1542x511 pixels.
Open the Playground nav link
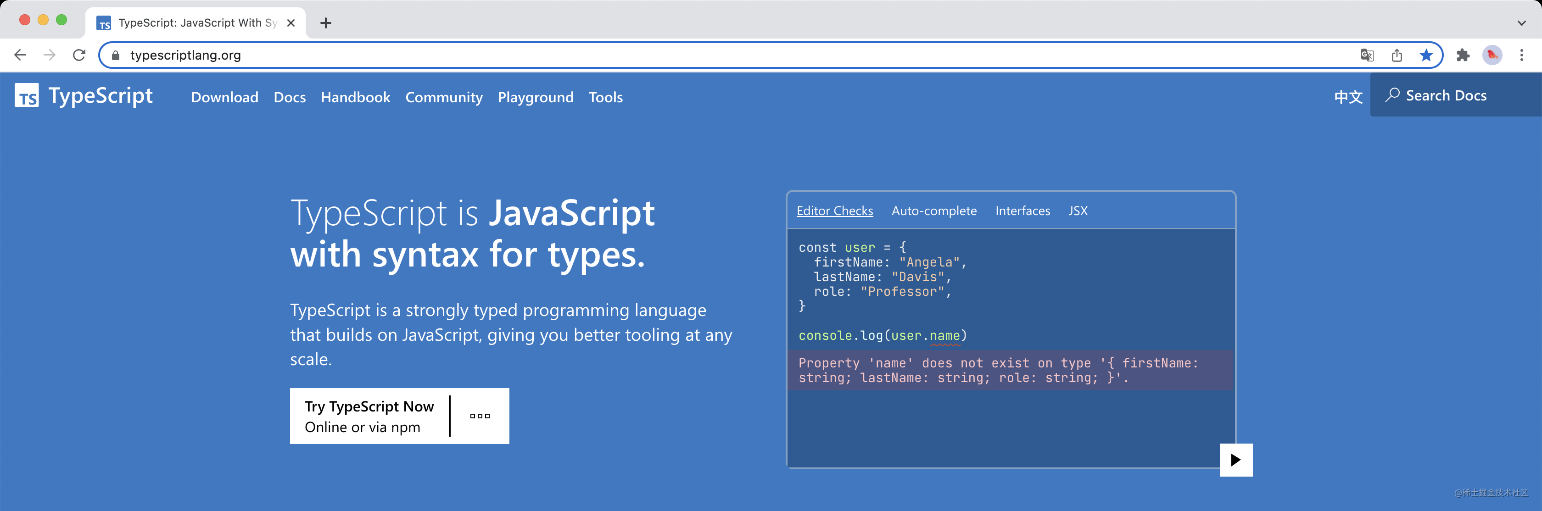535,97
